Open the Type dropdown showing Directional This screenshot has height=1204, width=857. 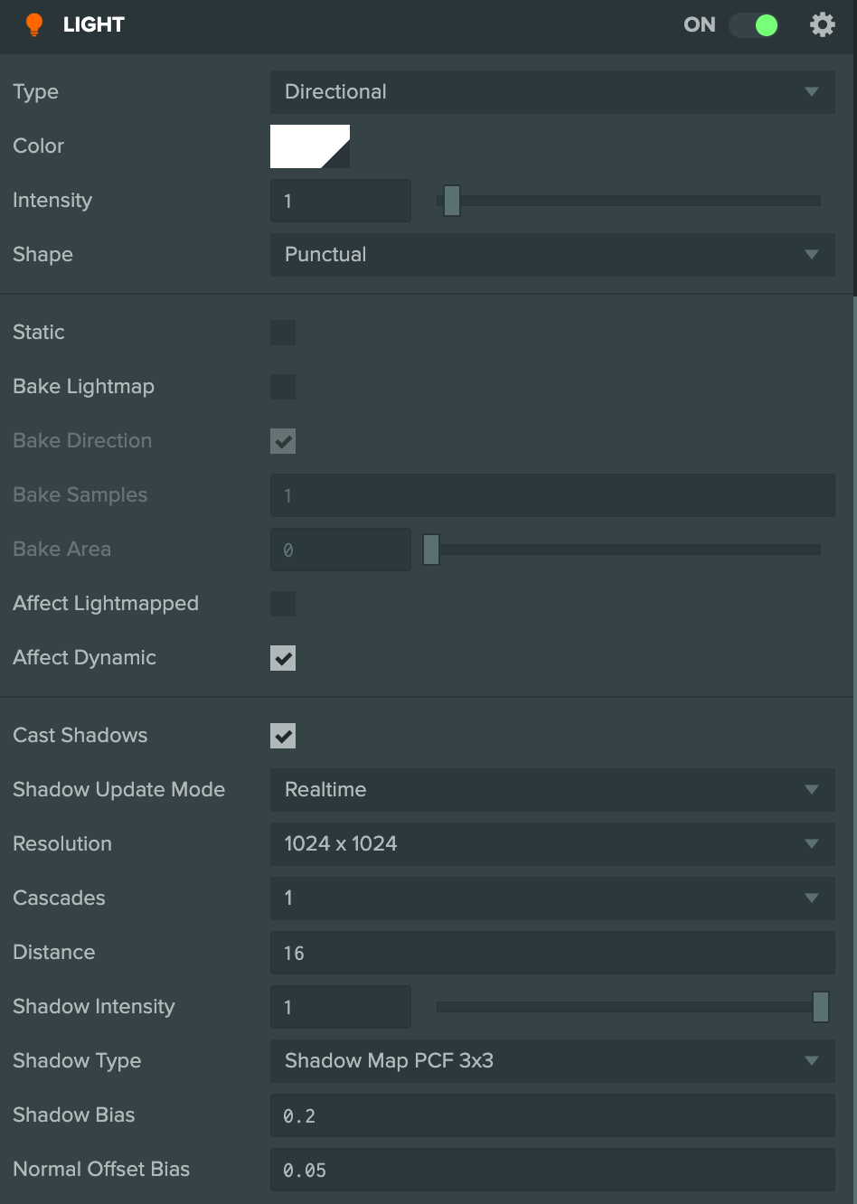(552, 92)
